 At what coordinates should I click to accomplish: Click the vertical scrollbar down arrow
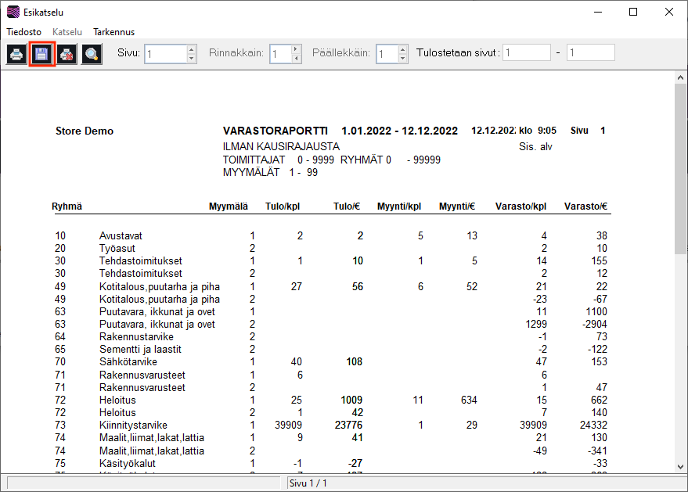[680, 466]
